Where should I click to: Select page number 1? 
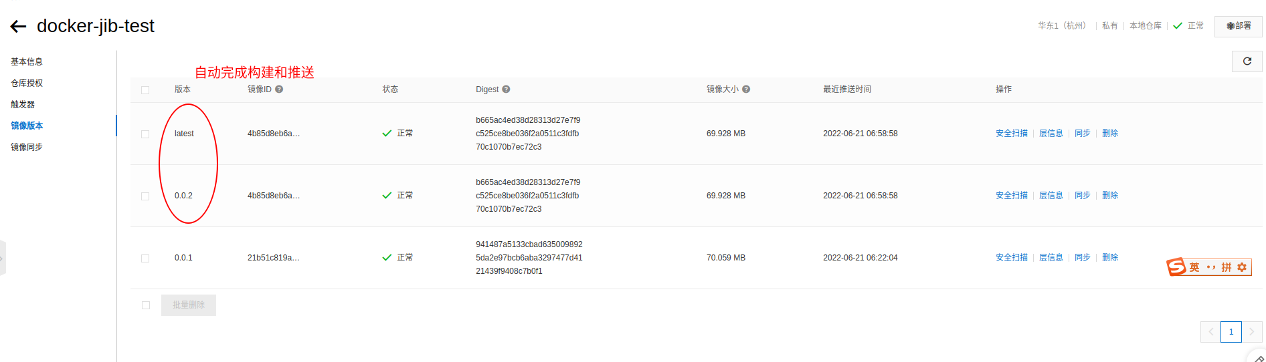click(x=1231, y=332)
